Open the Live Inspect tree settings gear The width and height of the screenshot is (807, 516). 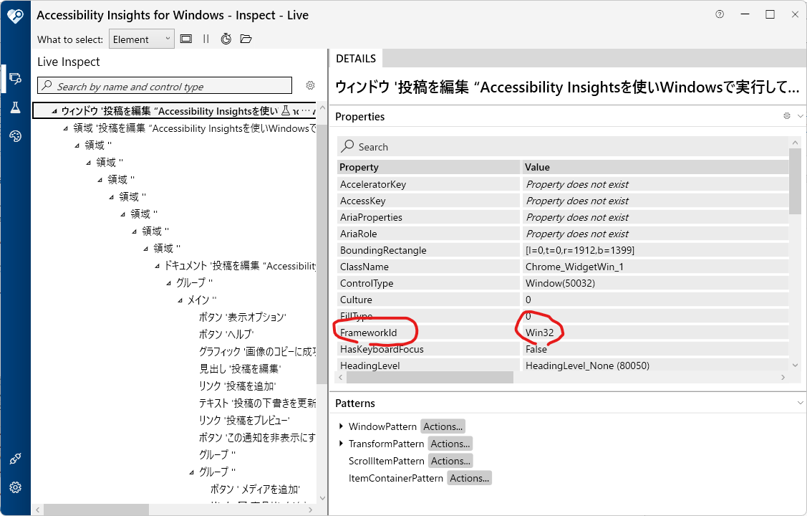click(310, 85)
